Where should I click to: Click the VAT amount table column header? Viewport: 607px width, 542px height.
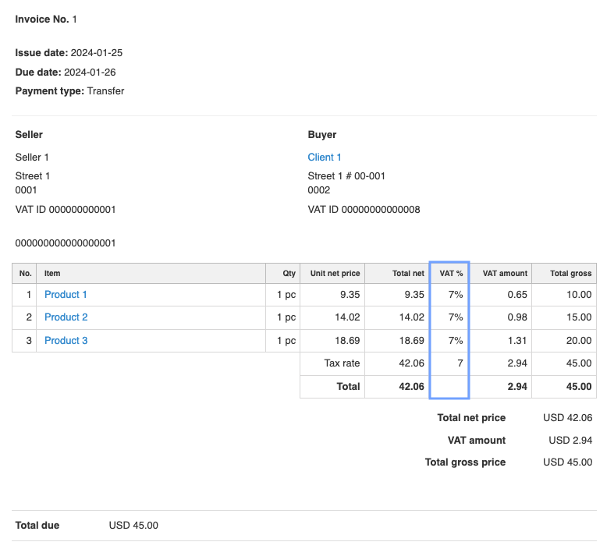point(505,274)
